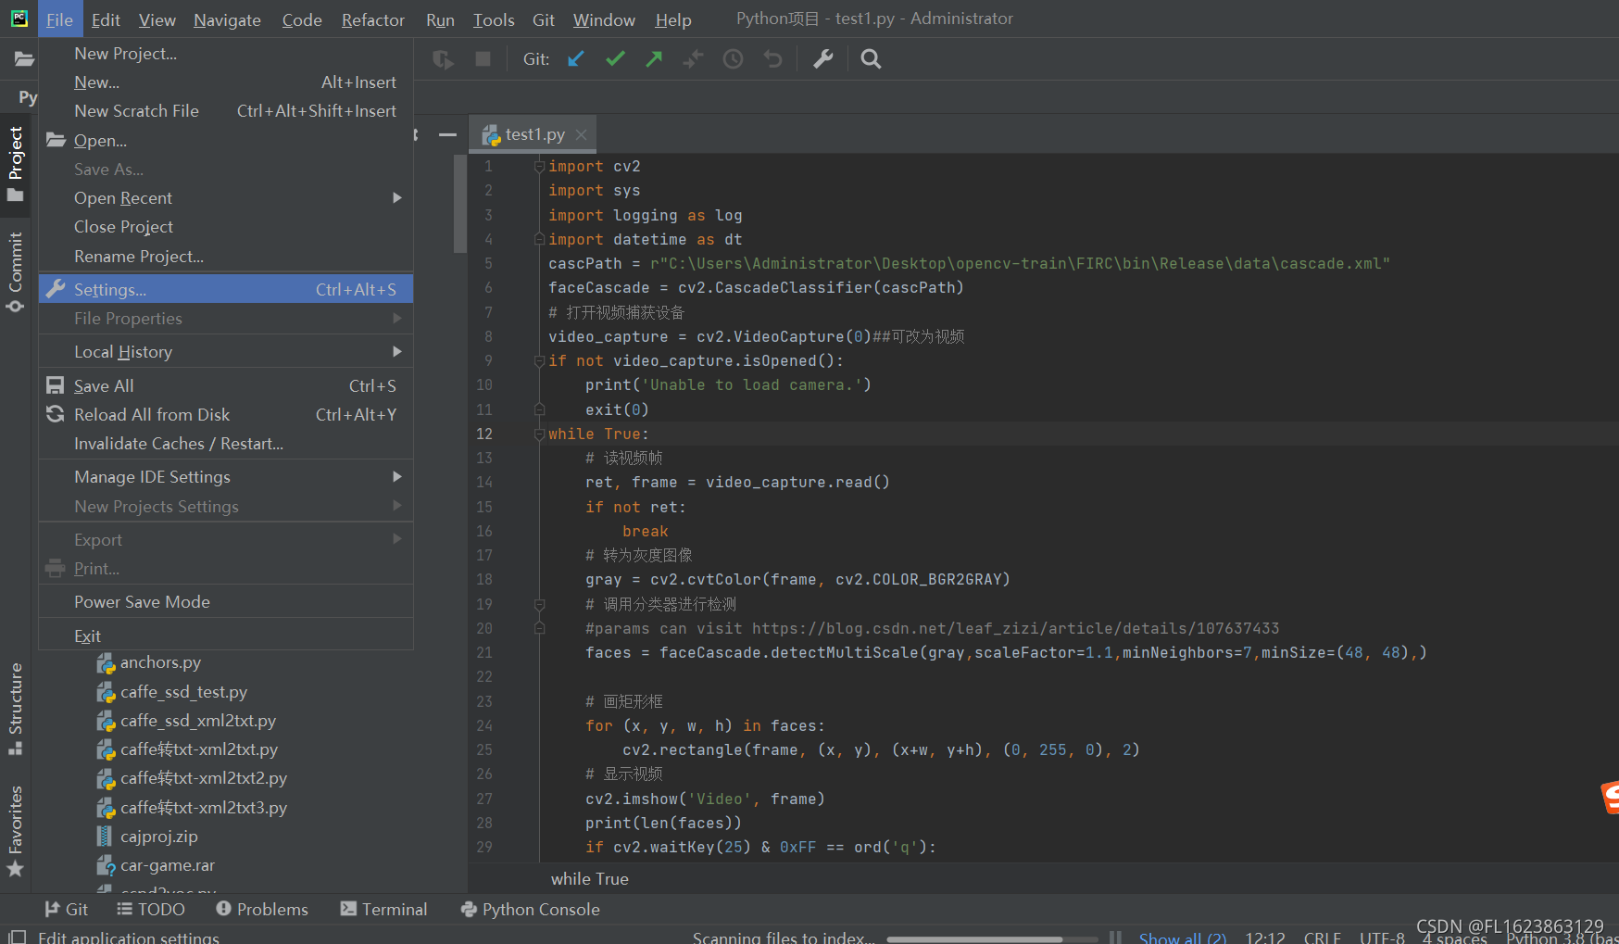Click the search everywhere magnifier icon
1619x944 pixels.
(871, 59)
